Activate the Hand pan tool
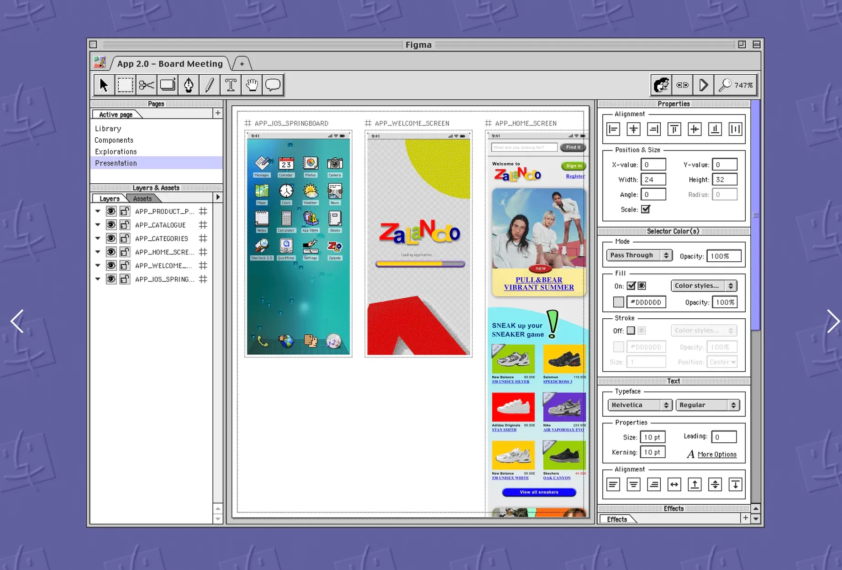The width and height of the screenshot is (842, 570). click(x=252, y=85)
